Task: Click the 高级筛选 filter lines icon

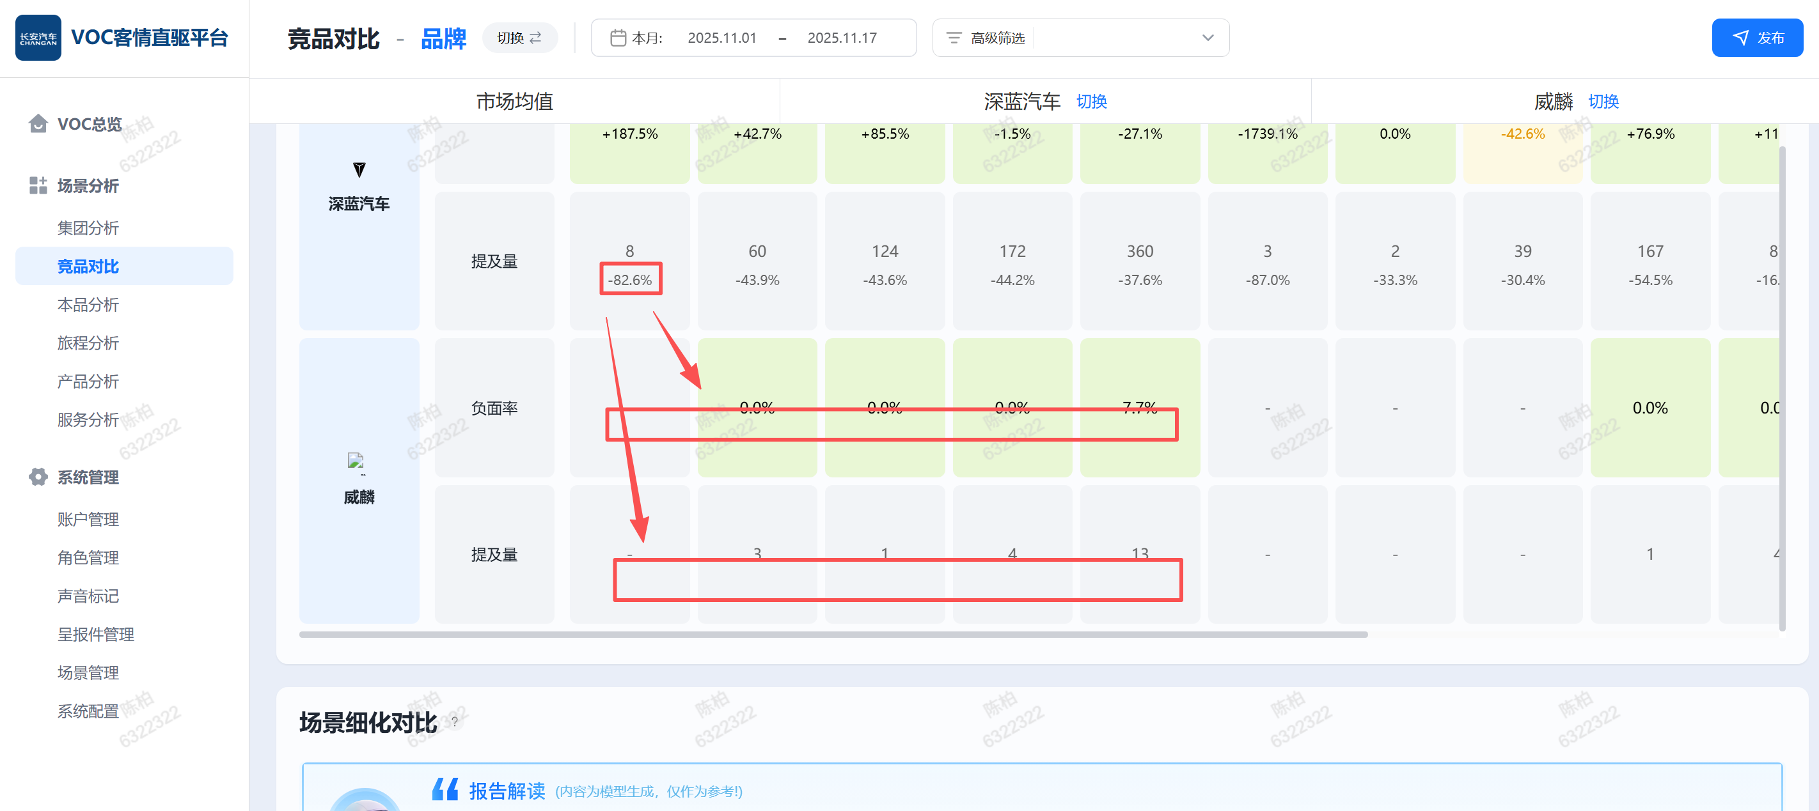Action: (953, 38)
